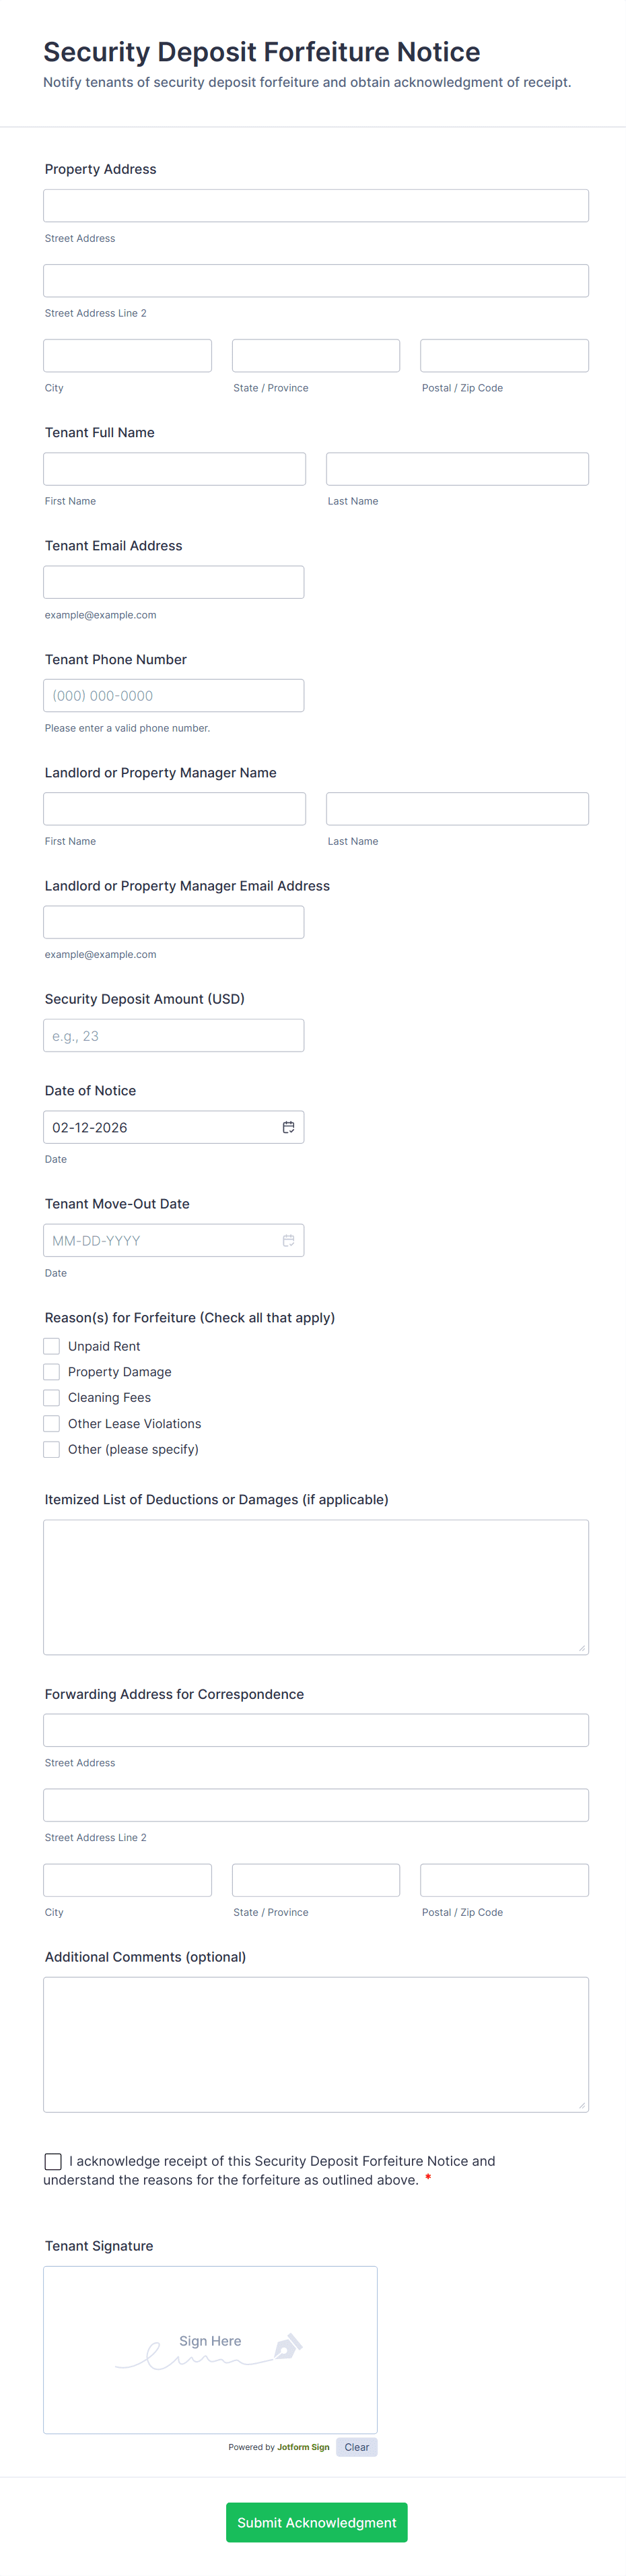Viewport: 626px width, 2576px height.
Task: Click Submit Acknowledgment button
Action: pos(316,2522)
